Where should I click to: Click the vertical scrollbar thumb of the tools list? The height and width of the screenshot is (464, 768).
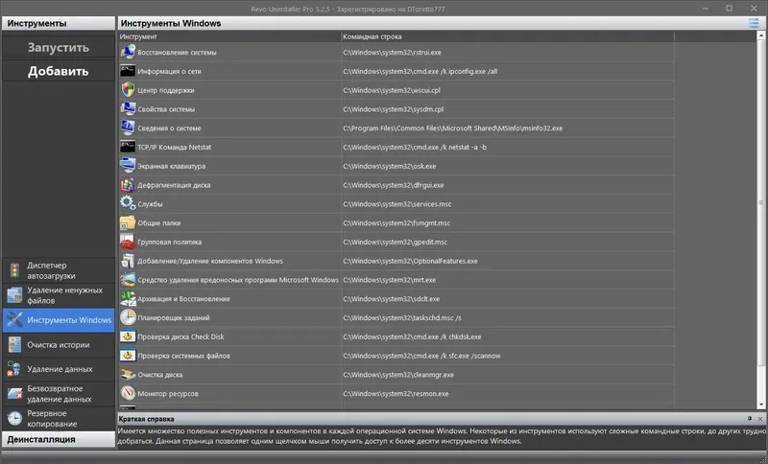(761, 203)
